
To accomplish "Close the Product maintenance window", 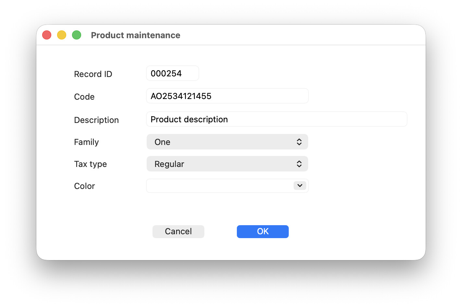I will [x=47, y=35].
